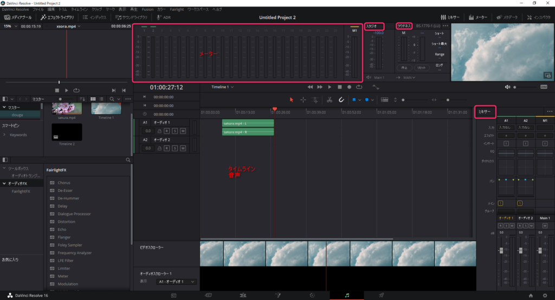Open the 15% zoom level dropdown
This screenshot has width=555, height=300.
click(10, 26)
